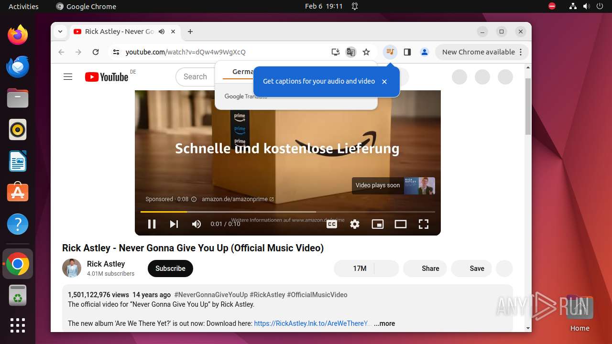Install app icon in address bar
Image resolution: width=612 pixels, height=344 pixels.
336,52
